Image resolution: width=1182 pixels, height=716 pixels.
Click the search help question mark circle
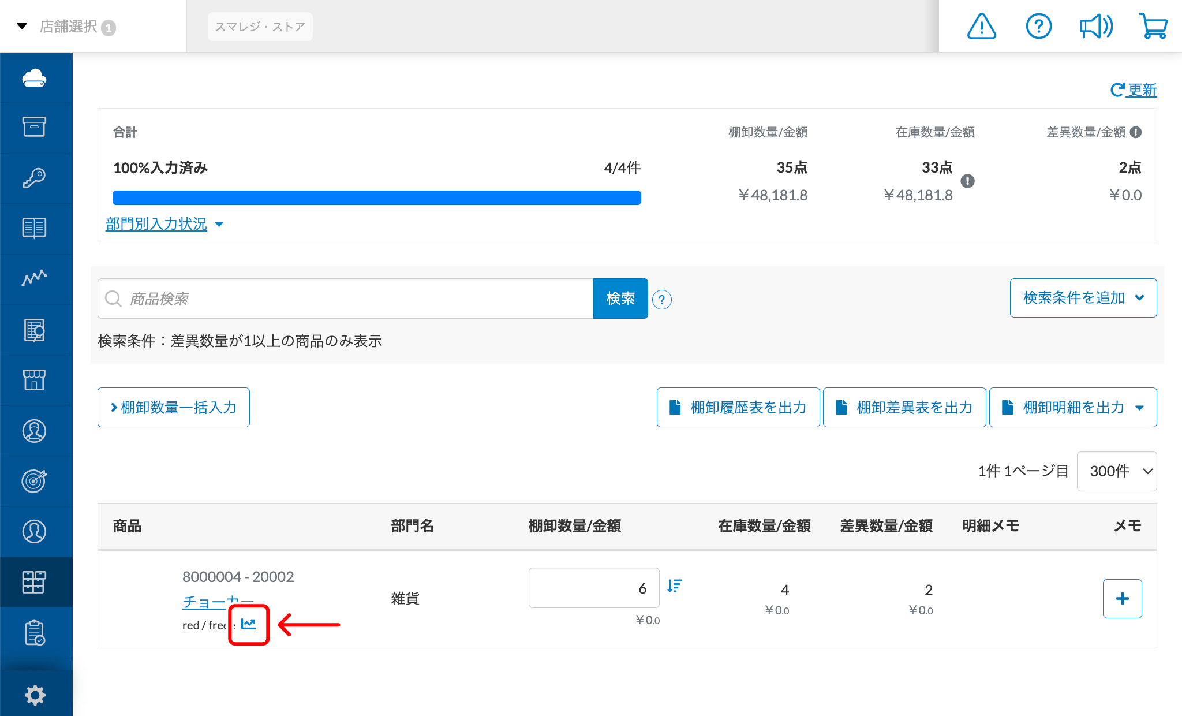[662, 300]
